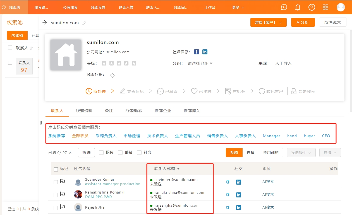Screen dimensions: 352x215
Task: Filter contacts by 采购负责人
Action: (106, 136)
